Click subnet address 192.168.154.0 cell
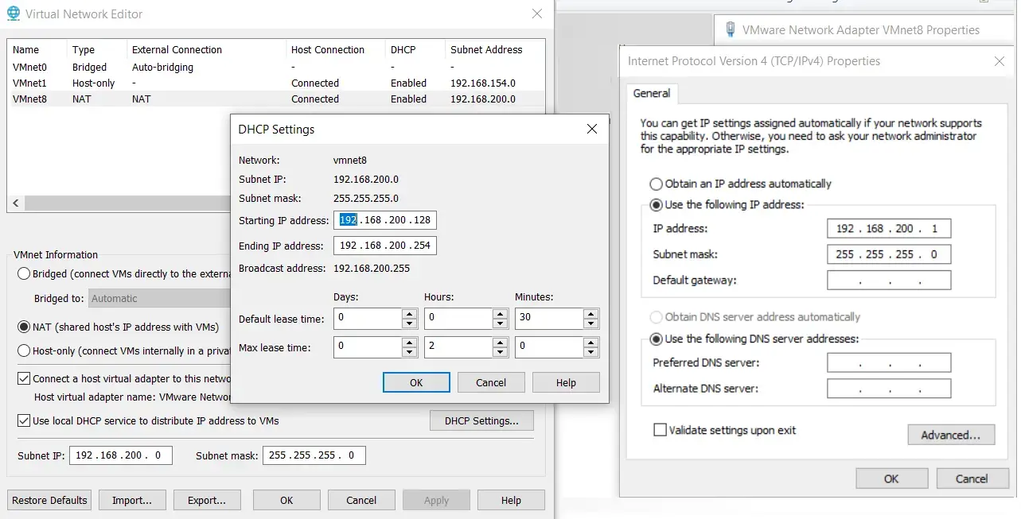 483,83
